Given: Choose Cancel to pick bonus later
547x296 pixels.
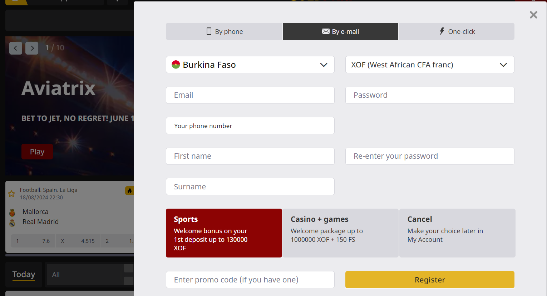Looking at the screenshot, I should click(457, 233).
